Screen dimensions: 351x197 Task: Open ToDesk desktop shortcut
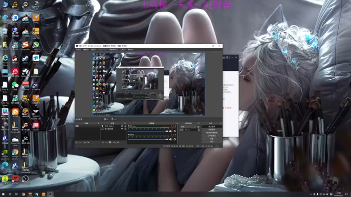[x=36, y=59]
